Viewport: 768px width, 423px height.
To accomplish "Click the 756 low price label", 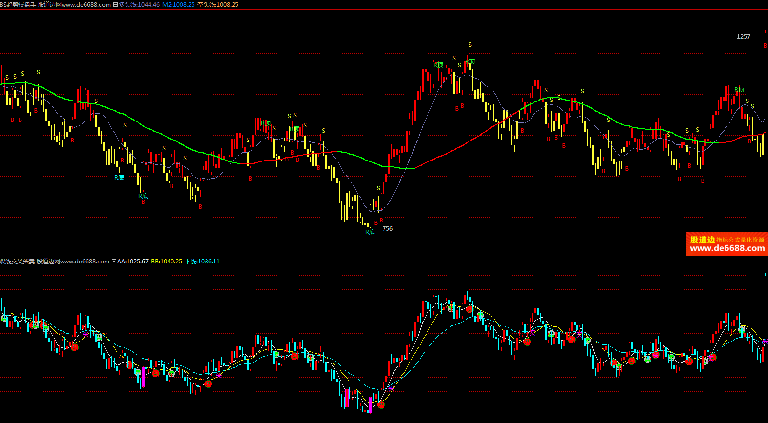I will (387, 229).
